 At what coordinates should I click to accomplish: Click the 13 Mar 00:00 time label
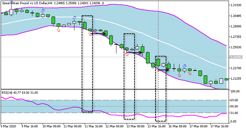click(135, 126)
